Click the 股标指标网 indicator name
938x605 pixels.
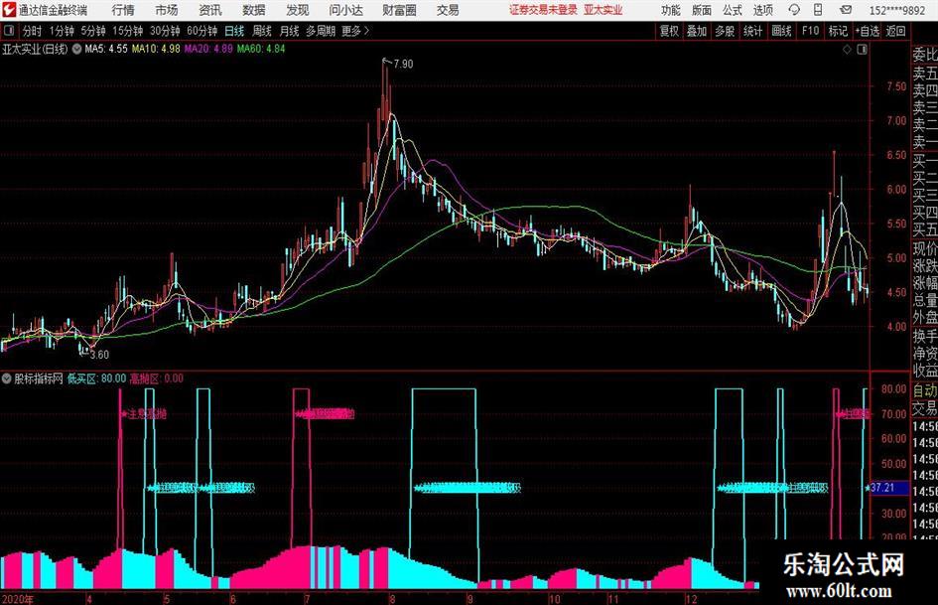tap(39, 378)
